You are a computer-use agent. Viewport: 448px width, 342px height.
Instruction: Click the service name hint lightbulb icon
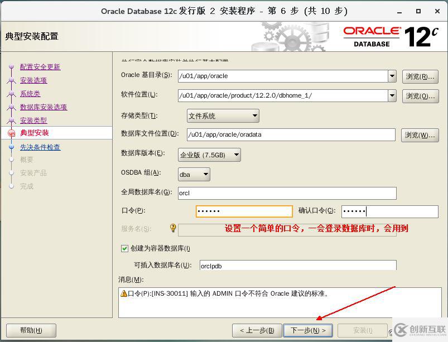click(x=173, y=228)
